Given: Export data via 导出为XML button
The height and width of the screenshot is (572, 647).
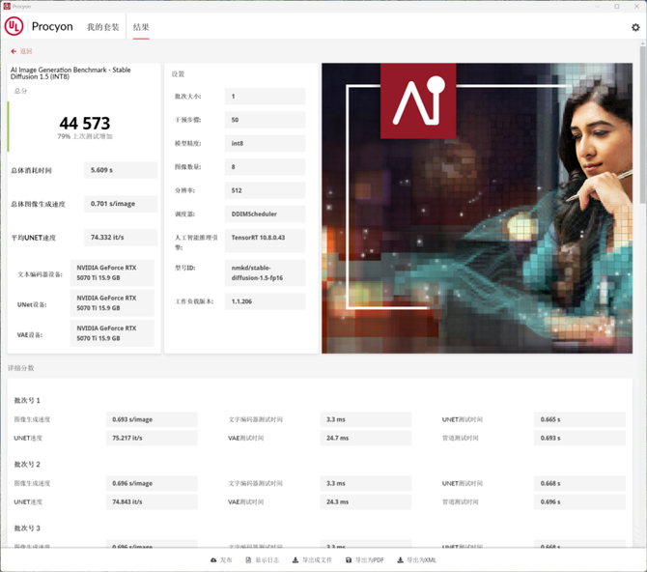Looking at the screenshot, I should tap(417, 560).
